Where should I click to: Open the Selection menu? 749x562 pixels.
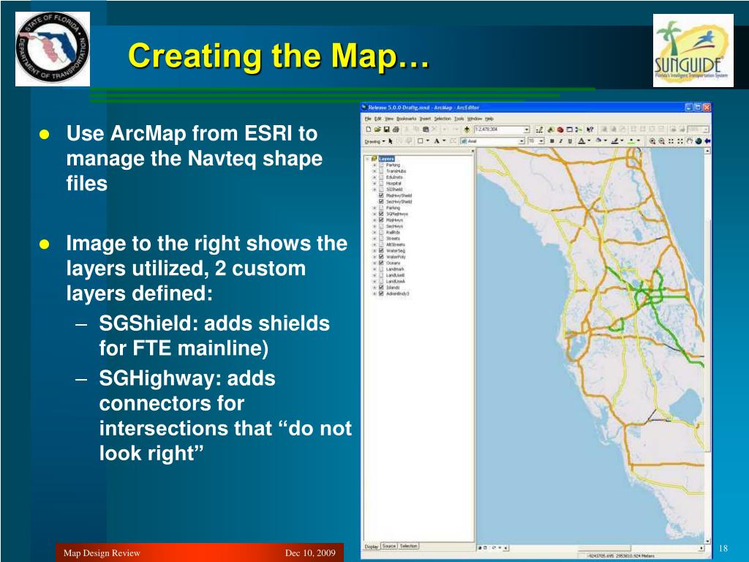[x=443, y=119]
